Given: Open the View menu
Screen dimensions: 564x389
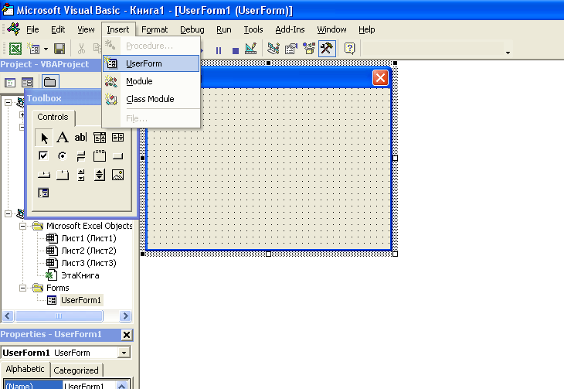Looking at the screenshot, I should pyautogui.click(x=86, y=29).
